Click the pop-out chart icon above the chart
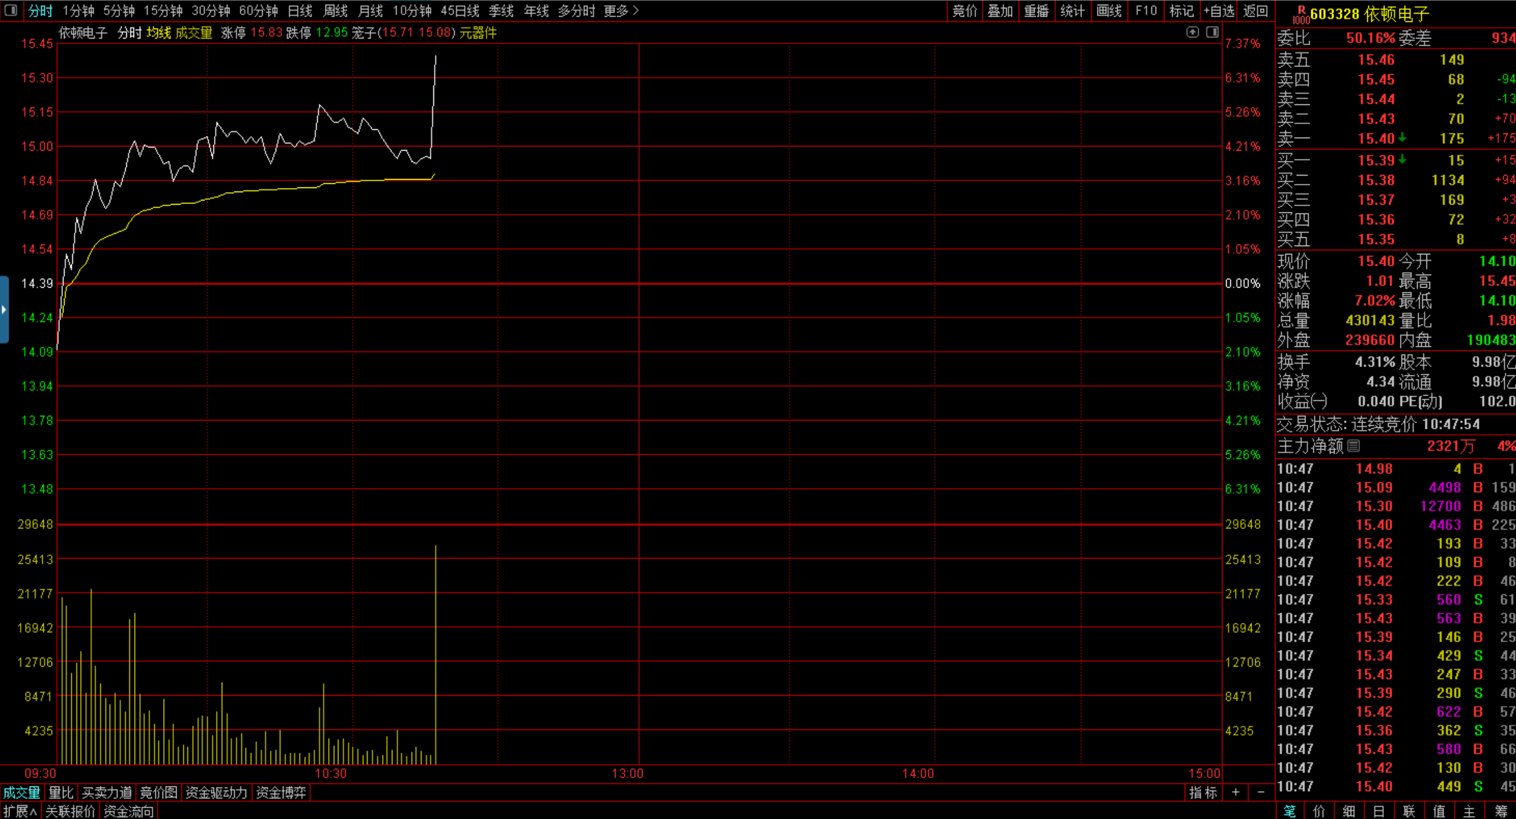This screenshot has width=1516, height=819. [1192, 33]
